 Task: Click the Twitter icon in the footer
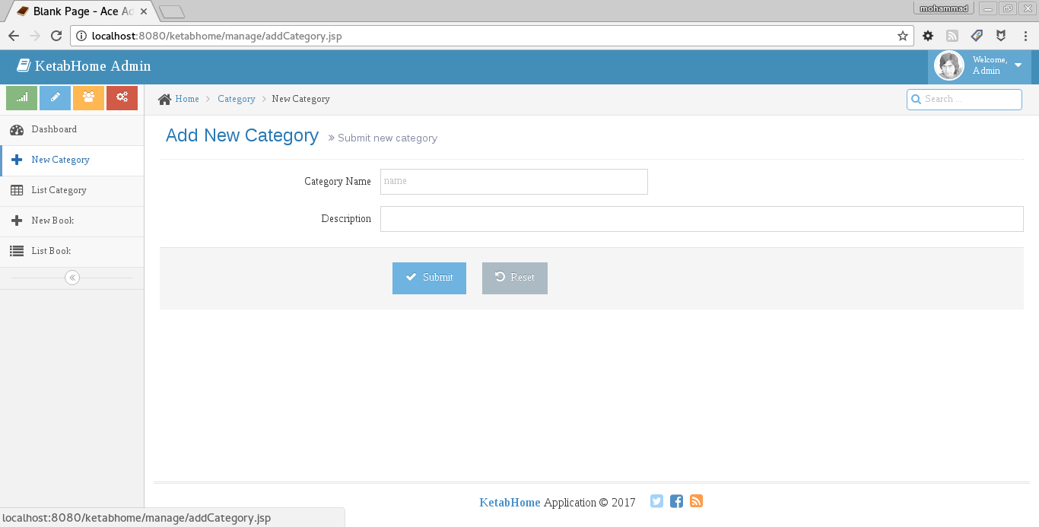click(x=656, y=501)
